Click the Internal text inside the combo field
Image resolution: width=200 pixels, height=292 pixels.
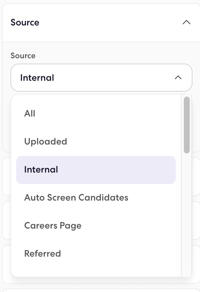(x=37, y=78)
